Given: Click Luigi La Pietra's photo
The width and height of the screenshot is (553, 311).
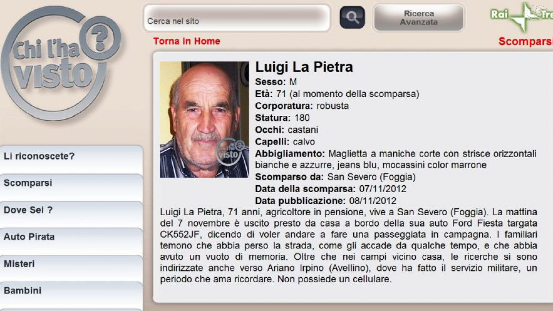Looking at the screenshot, I should 204,120.
